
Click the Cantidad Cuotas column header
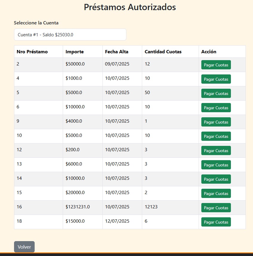pos(163,52)
